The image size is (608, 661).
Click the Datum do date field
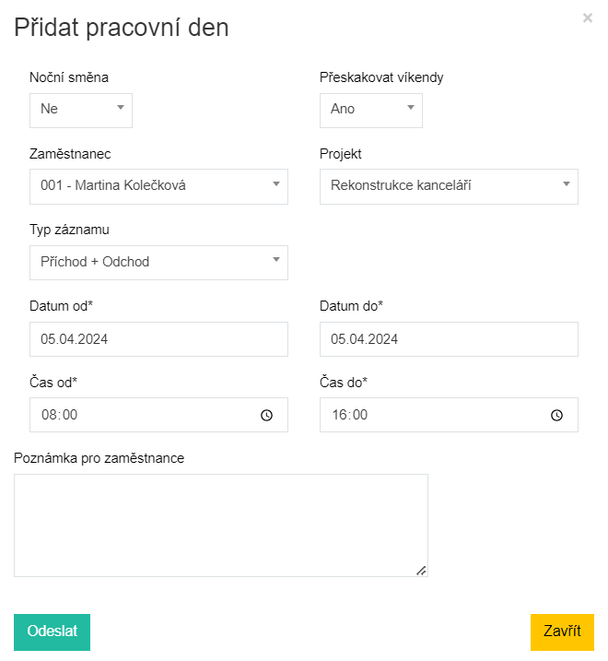(x=449, y=338)
